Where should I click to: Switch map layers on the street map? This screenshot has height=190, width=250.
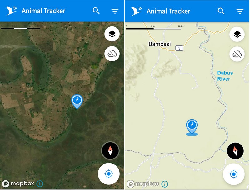[x=237, y=34]
